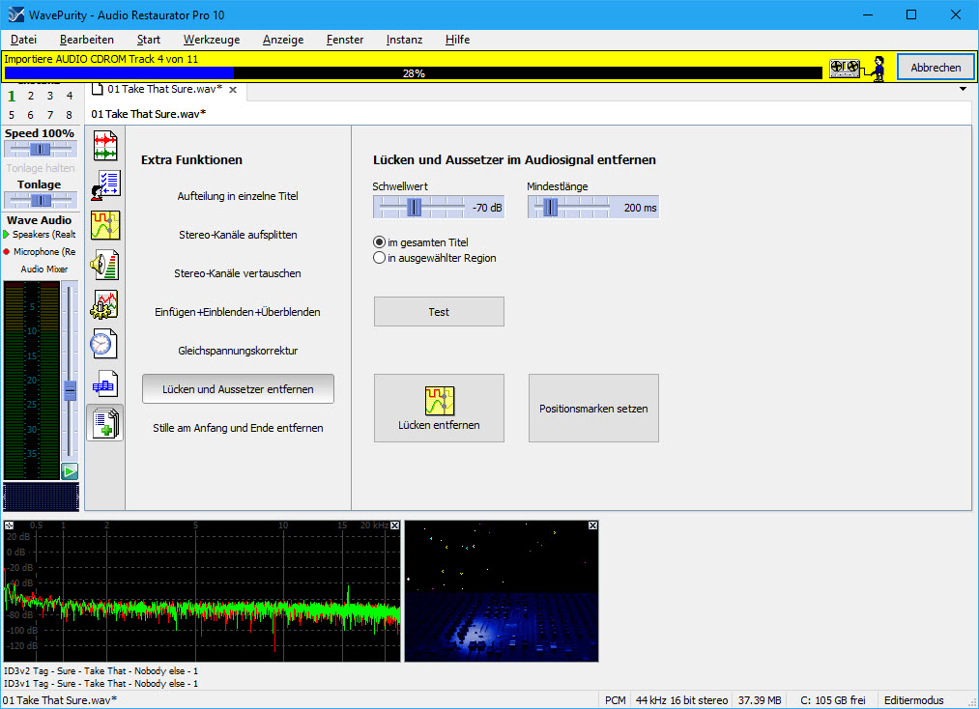The height and width of the screenshot is (709, 979).
Task: Select instance number 7
Action: [x=50, y=115]
